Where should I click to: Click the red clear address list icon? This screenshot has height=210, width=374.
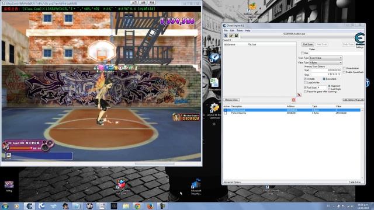[293, 100]
